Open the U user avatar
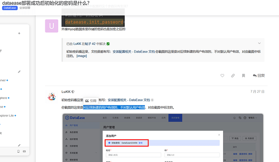The image size is (279, 162). point(52,26)
